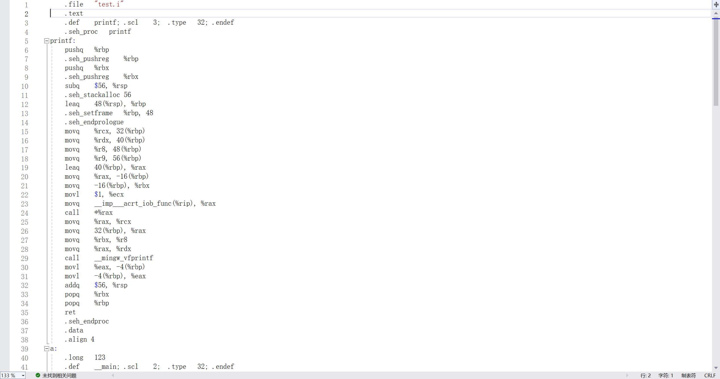Click on the __mingw_vfprintf call text
This screenshot has width=720, height=379.
(124, 258)
